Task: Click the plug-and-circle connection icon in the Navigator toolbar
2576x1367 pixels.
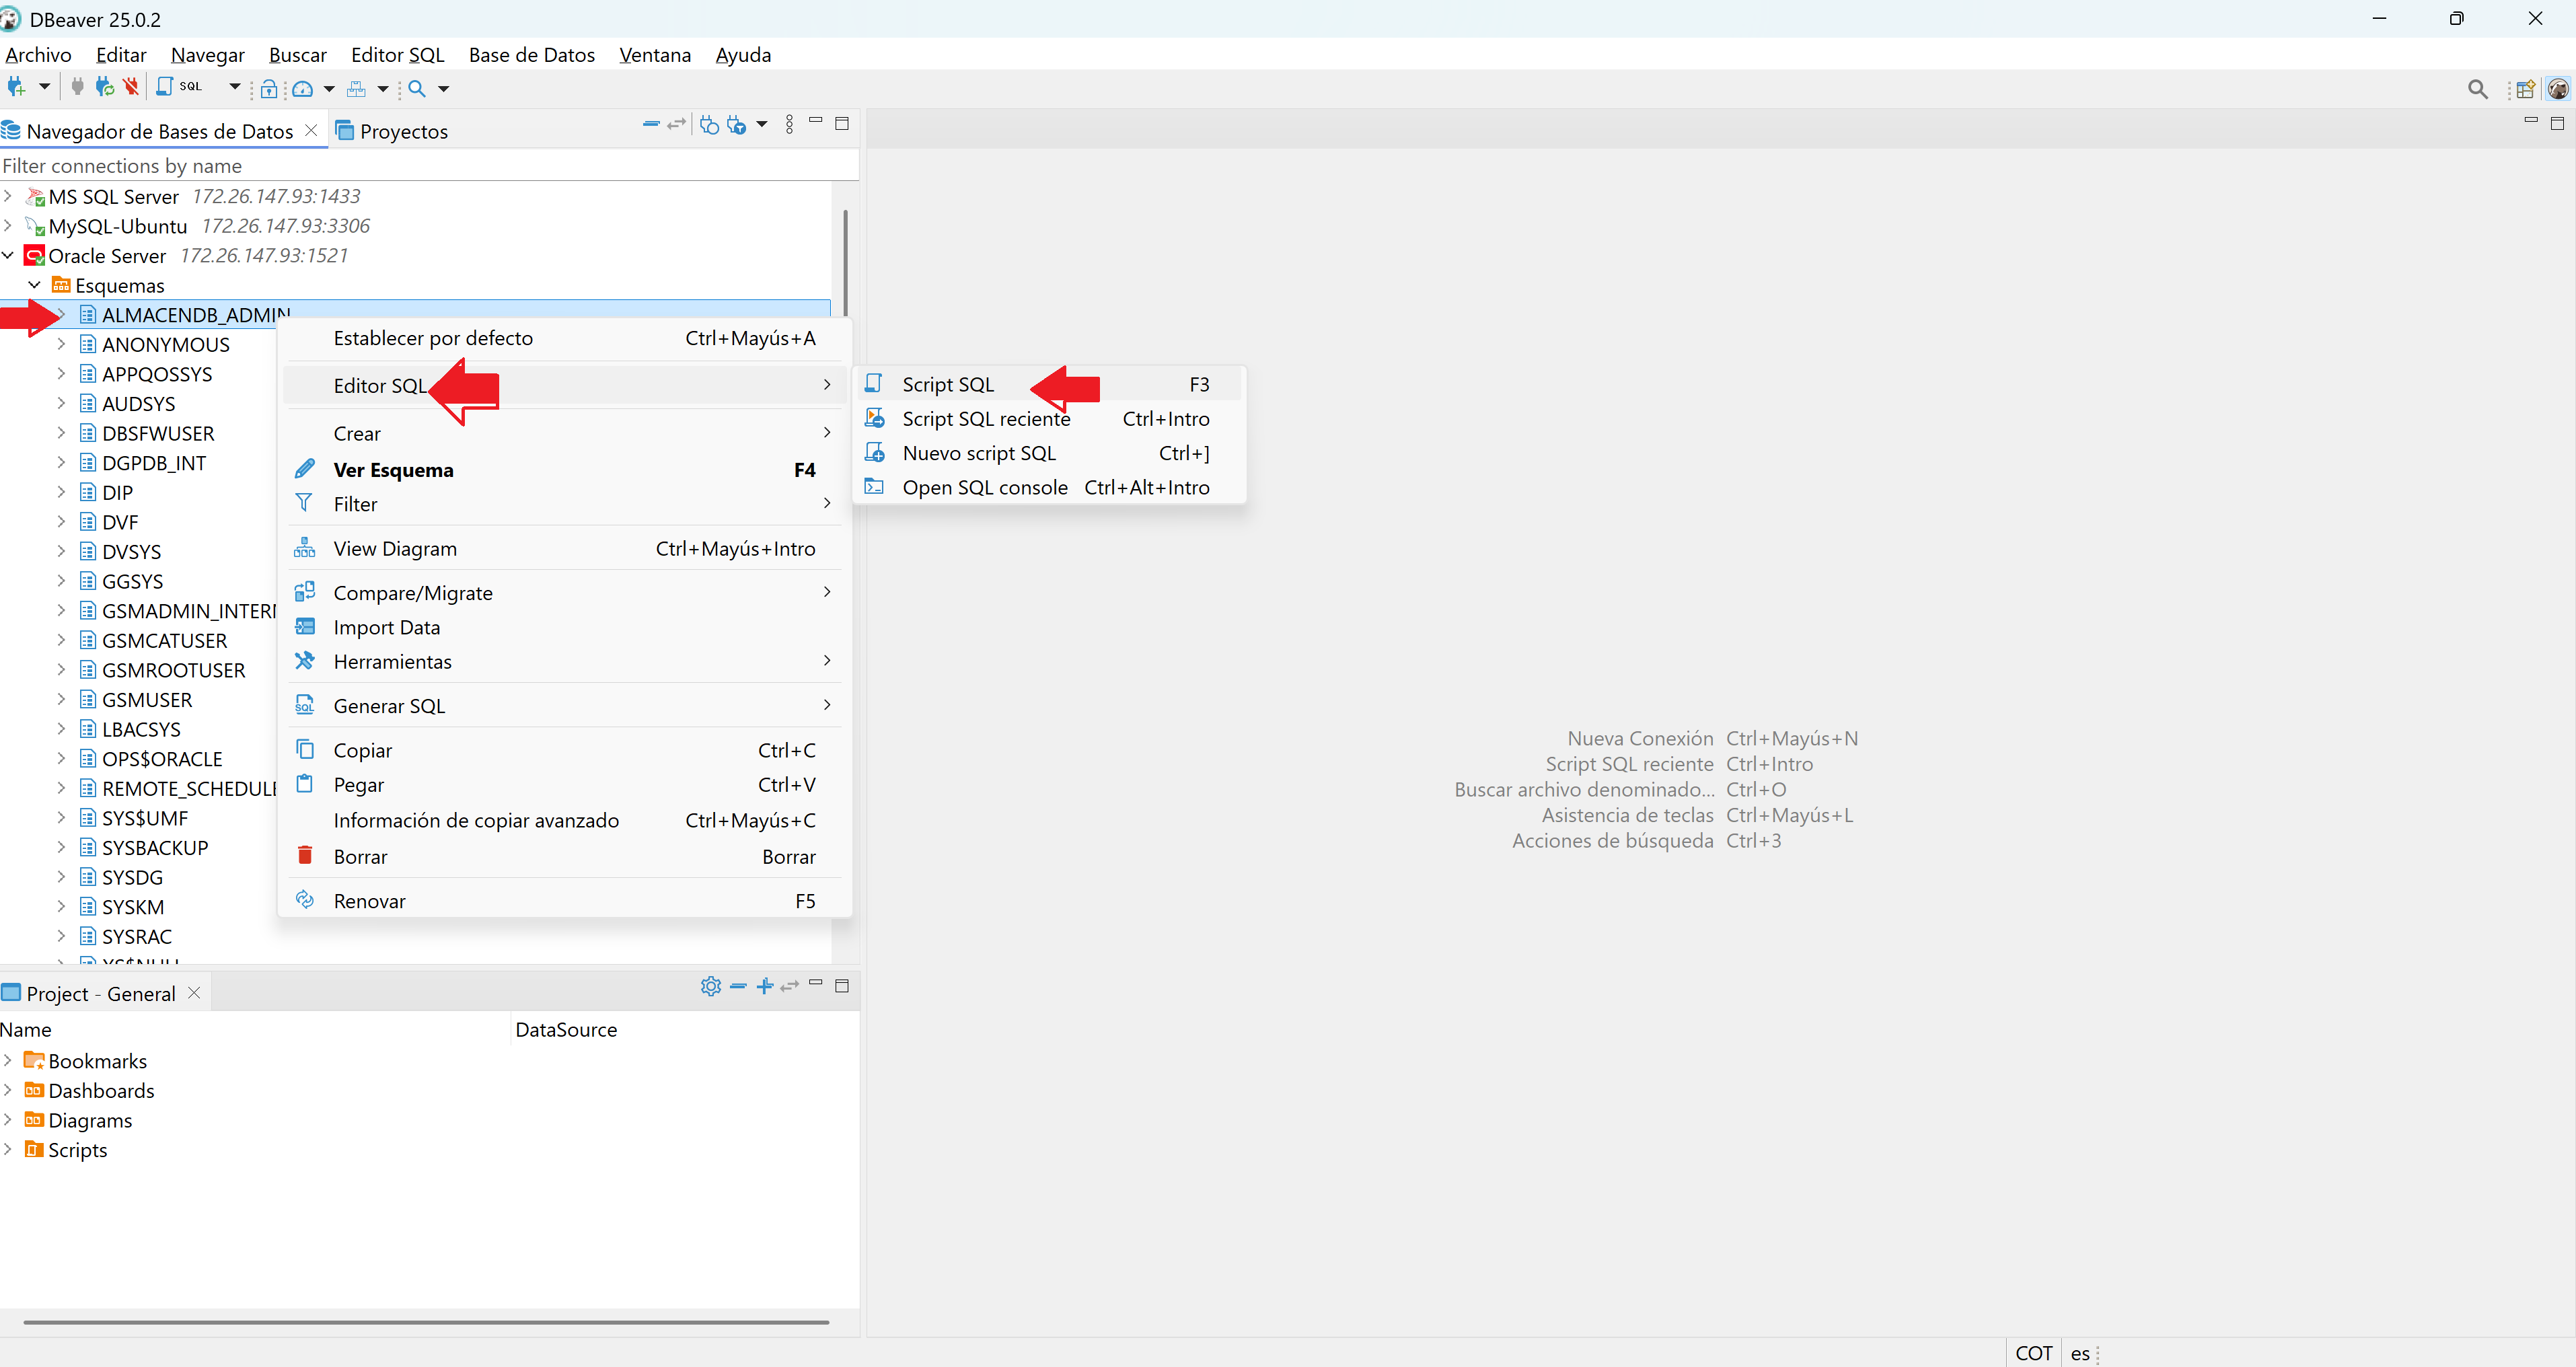Action: point(709,124)
